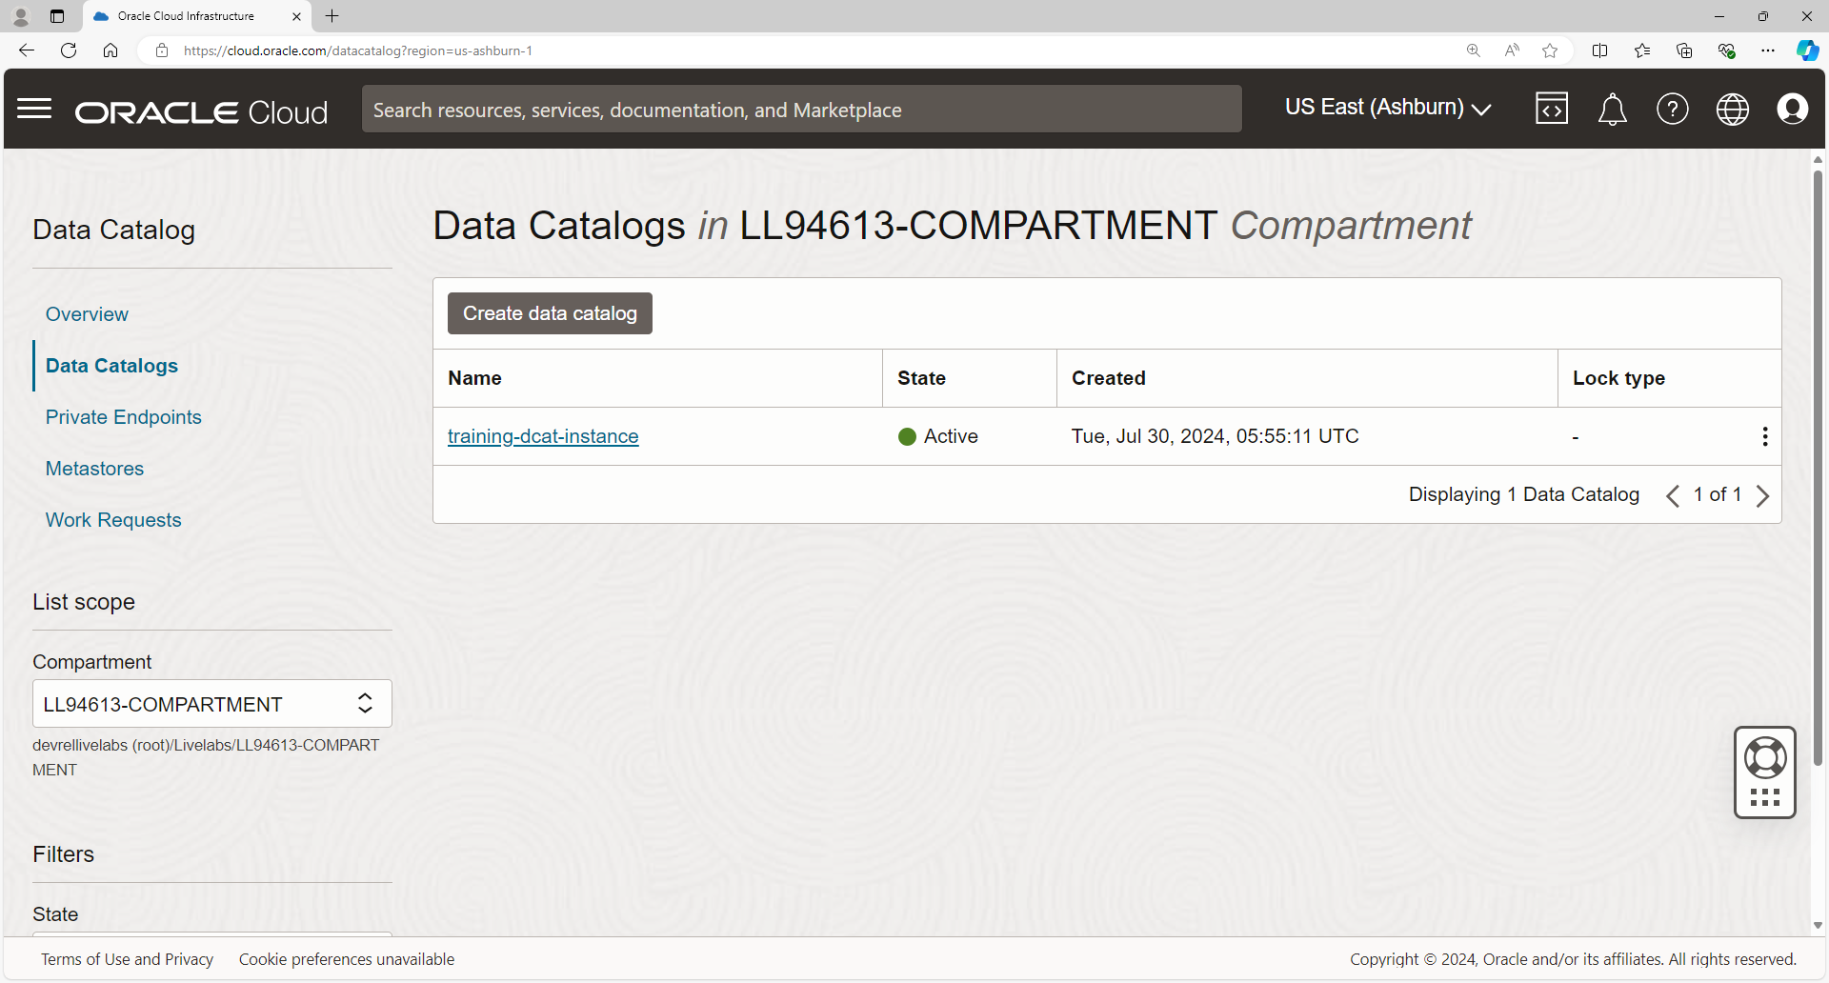Refresh the browser page
Screen dimensions: 1829x983
(x=69, y=50)
